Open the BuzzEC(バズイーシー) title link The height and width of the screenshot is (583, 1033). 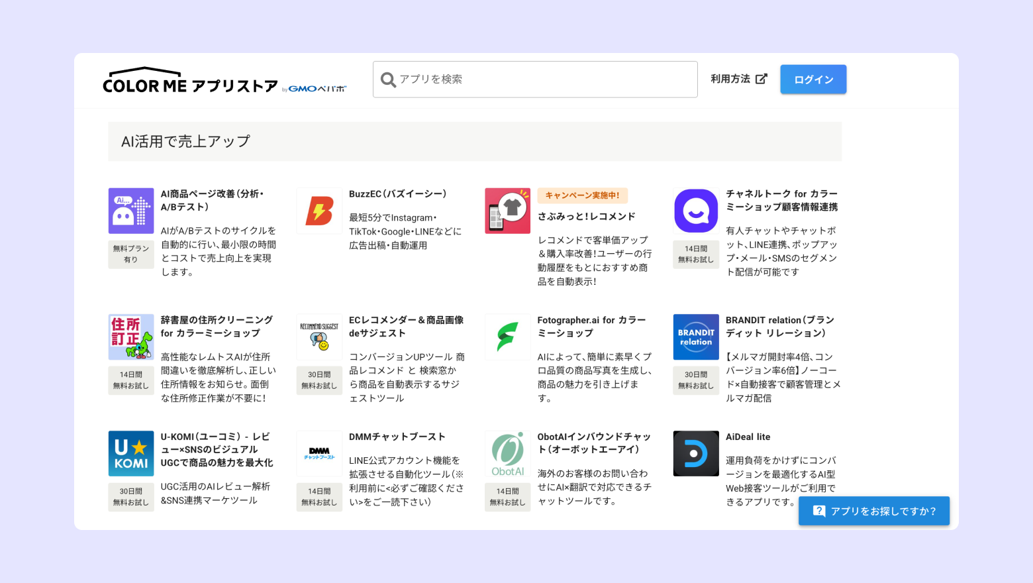click(398, 193)
